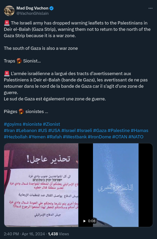Follow the #Iran hashtag link
Viewport: 157px width, 239px height.
(9, 130)
